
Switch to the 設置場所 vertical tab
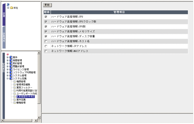[x=4, y=37]
